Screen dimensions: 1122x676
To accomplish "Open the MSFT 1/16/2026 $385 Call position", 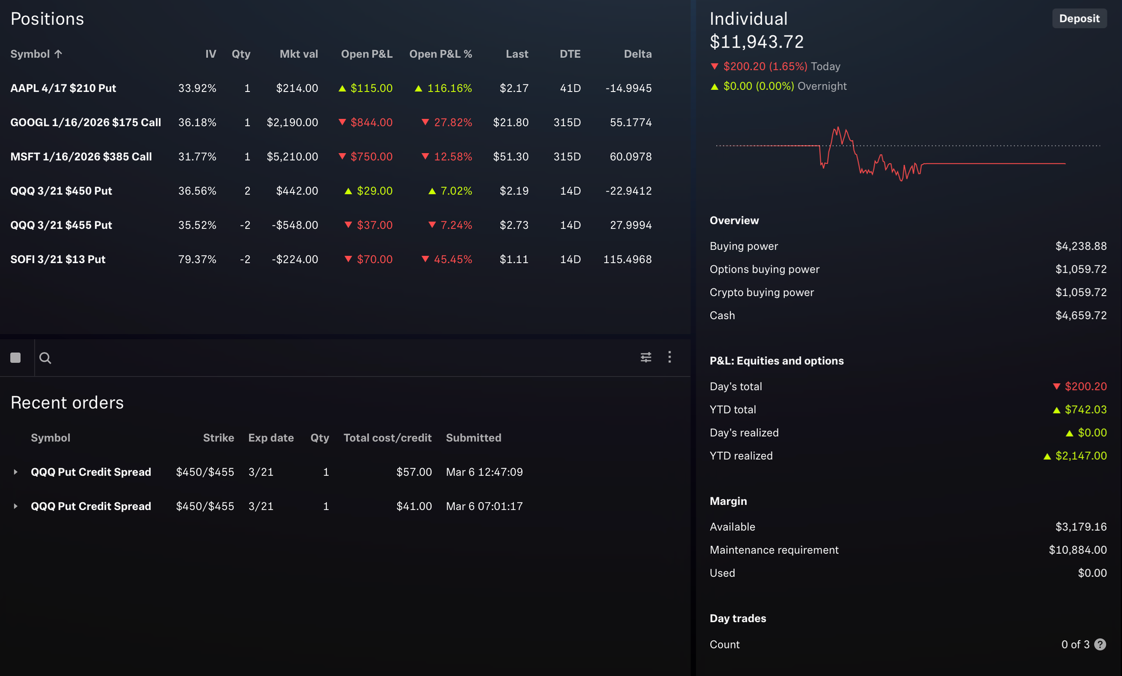I will click(81, 157).
